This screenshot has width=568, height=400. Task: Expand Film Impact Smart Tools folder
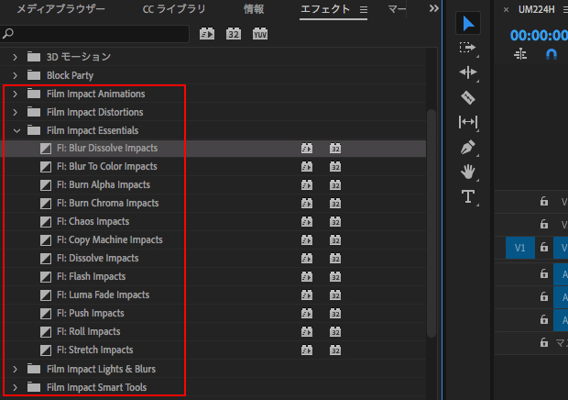point(15,388)
